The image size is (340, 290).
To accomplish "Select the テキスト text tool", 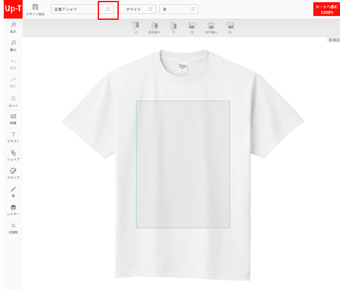I will (13, 137).
